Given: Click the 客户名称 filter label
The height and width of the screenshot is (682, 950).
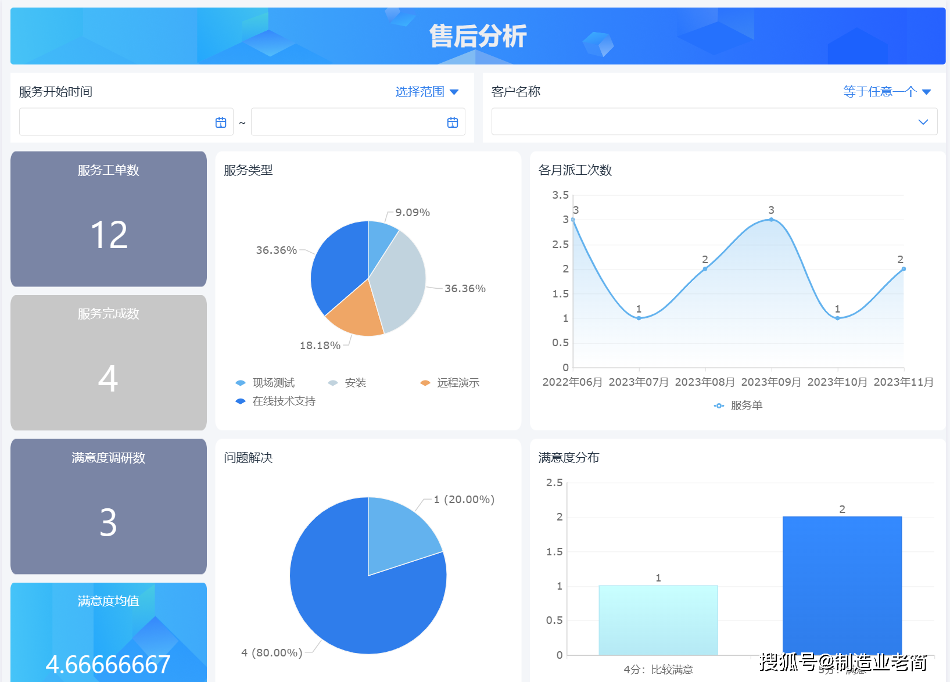Looking at the screenshot, I should point(516,92).
